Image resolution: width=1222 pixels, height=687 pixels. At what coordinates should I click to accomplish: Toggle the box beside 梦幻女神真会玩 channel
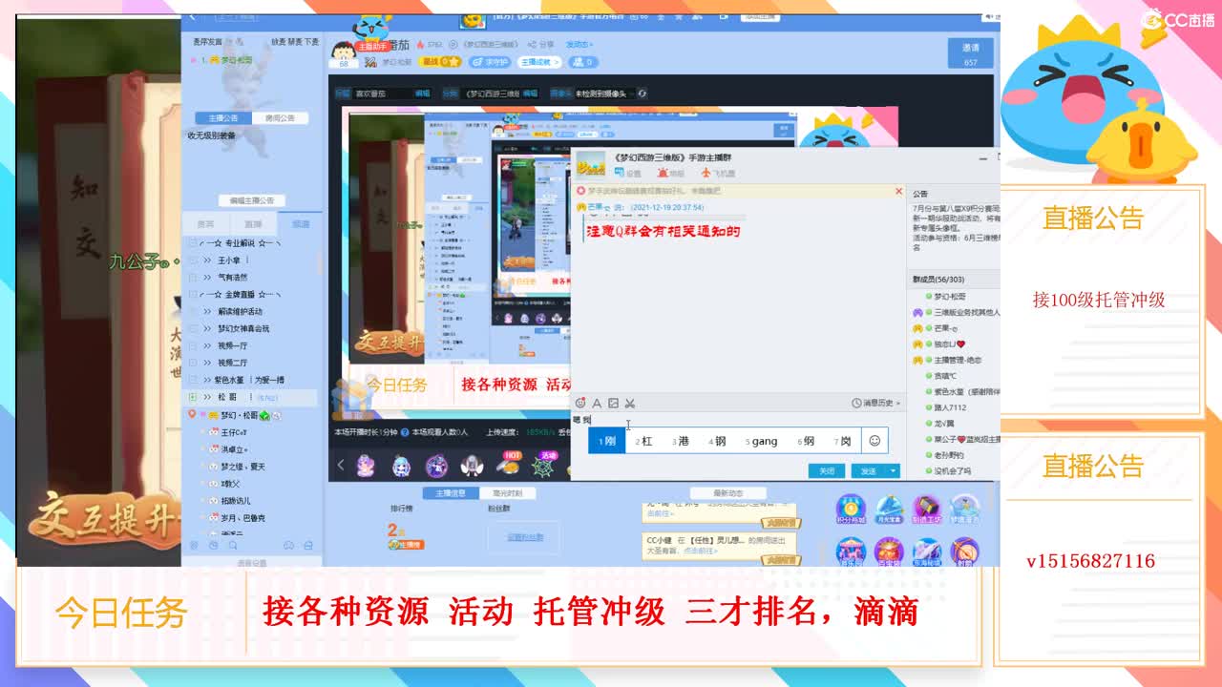pyautogui.click(x=194, y=328)
